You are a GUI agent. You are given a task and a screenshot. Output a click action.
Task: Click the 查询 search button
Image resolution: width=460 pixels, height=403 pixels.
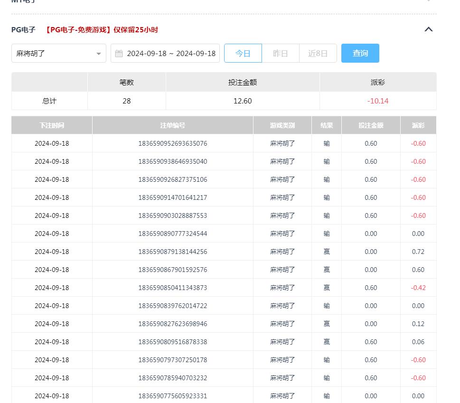coord(360,53)
